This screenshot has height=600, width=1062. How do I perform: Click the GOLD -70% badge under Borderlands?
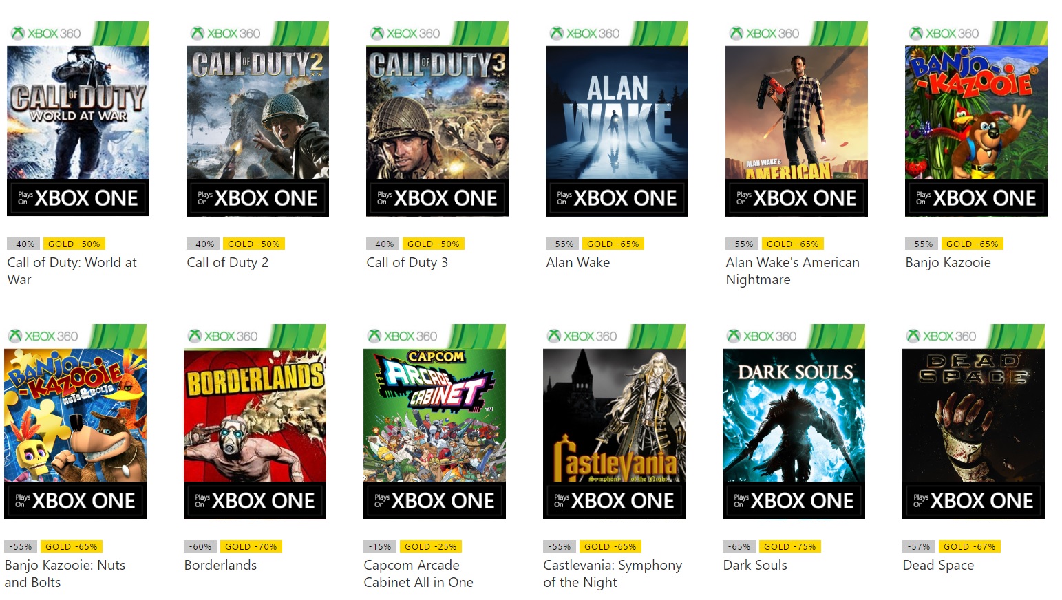tap(251, 546)
